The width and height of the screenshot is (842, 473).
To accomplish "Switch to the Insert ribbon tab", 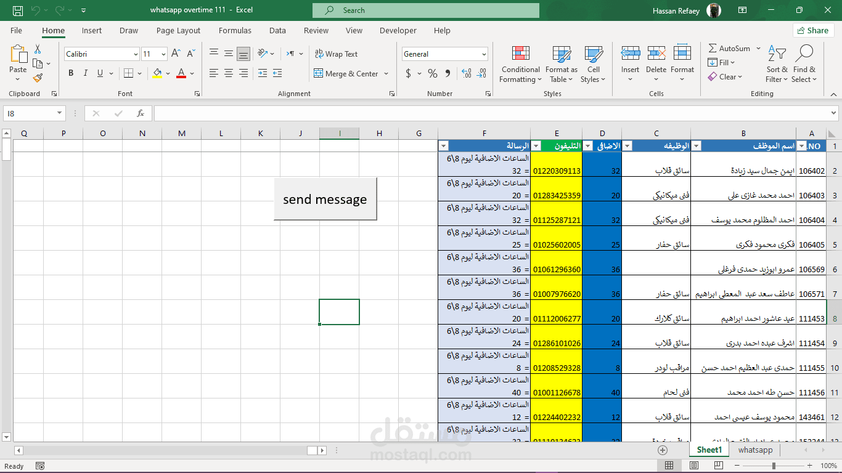I will (92, 30).
